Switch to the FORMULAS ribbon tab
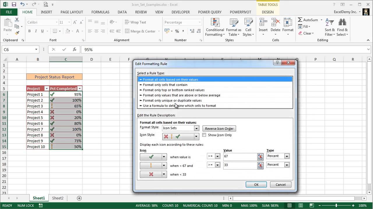This screenshot has height=209, width=373. pyautogui.click(x=100, y=12)
